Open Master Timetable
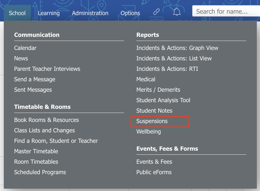Image resolution: width=260 pixels, height=191 pixels. (x=36, y=151)
